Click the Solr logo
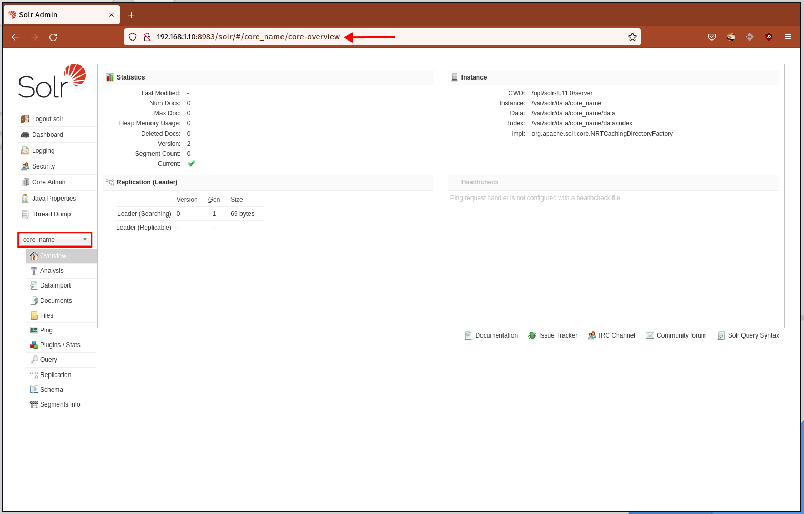804x514 pixels. tap(52, 81)
